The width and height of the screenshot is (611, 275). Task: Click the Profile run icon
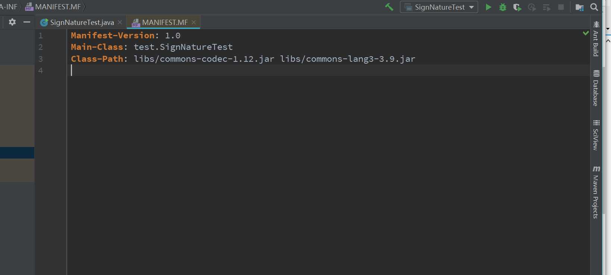[532, 7]
